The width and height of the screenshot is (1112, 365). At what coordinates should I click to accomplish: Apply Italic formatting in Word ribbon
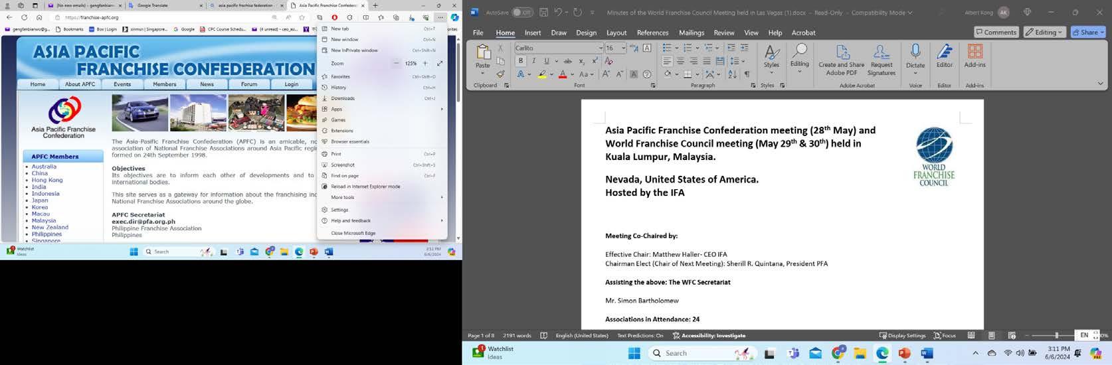click(x=533, y=60)
